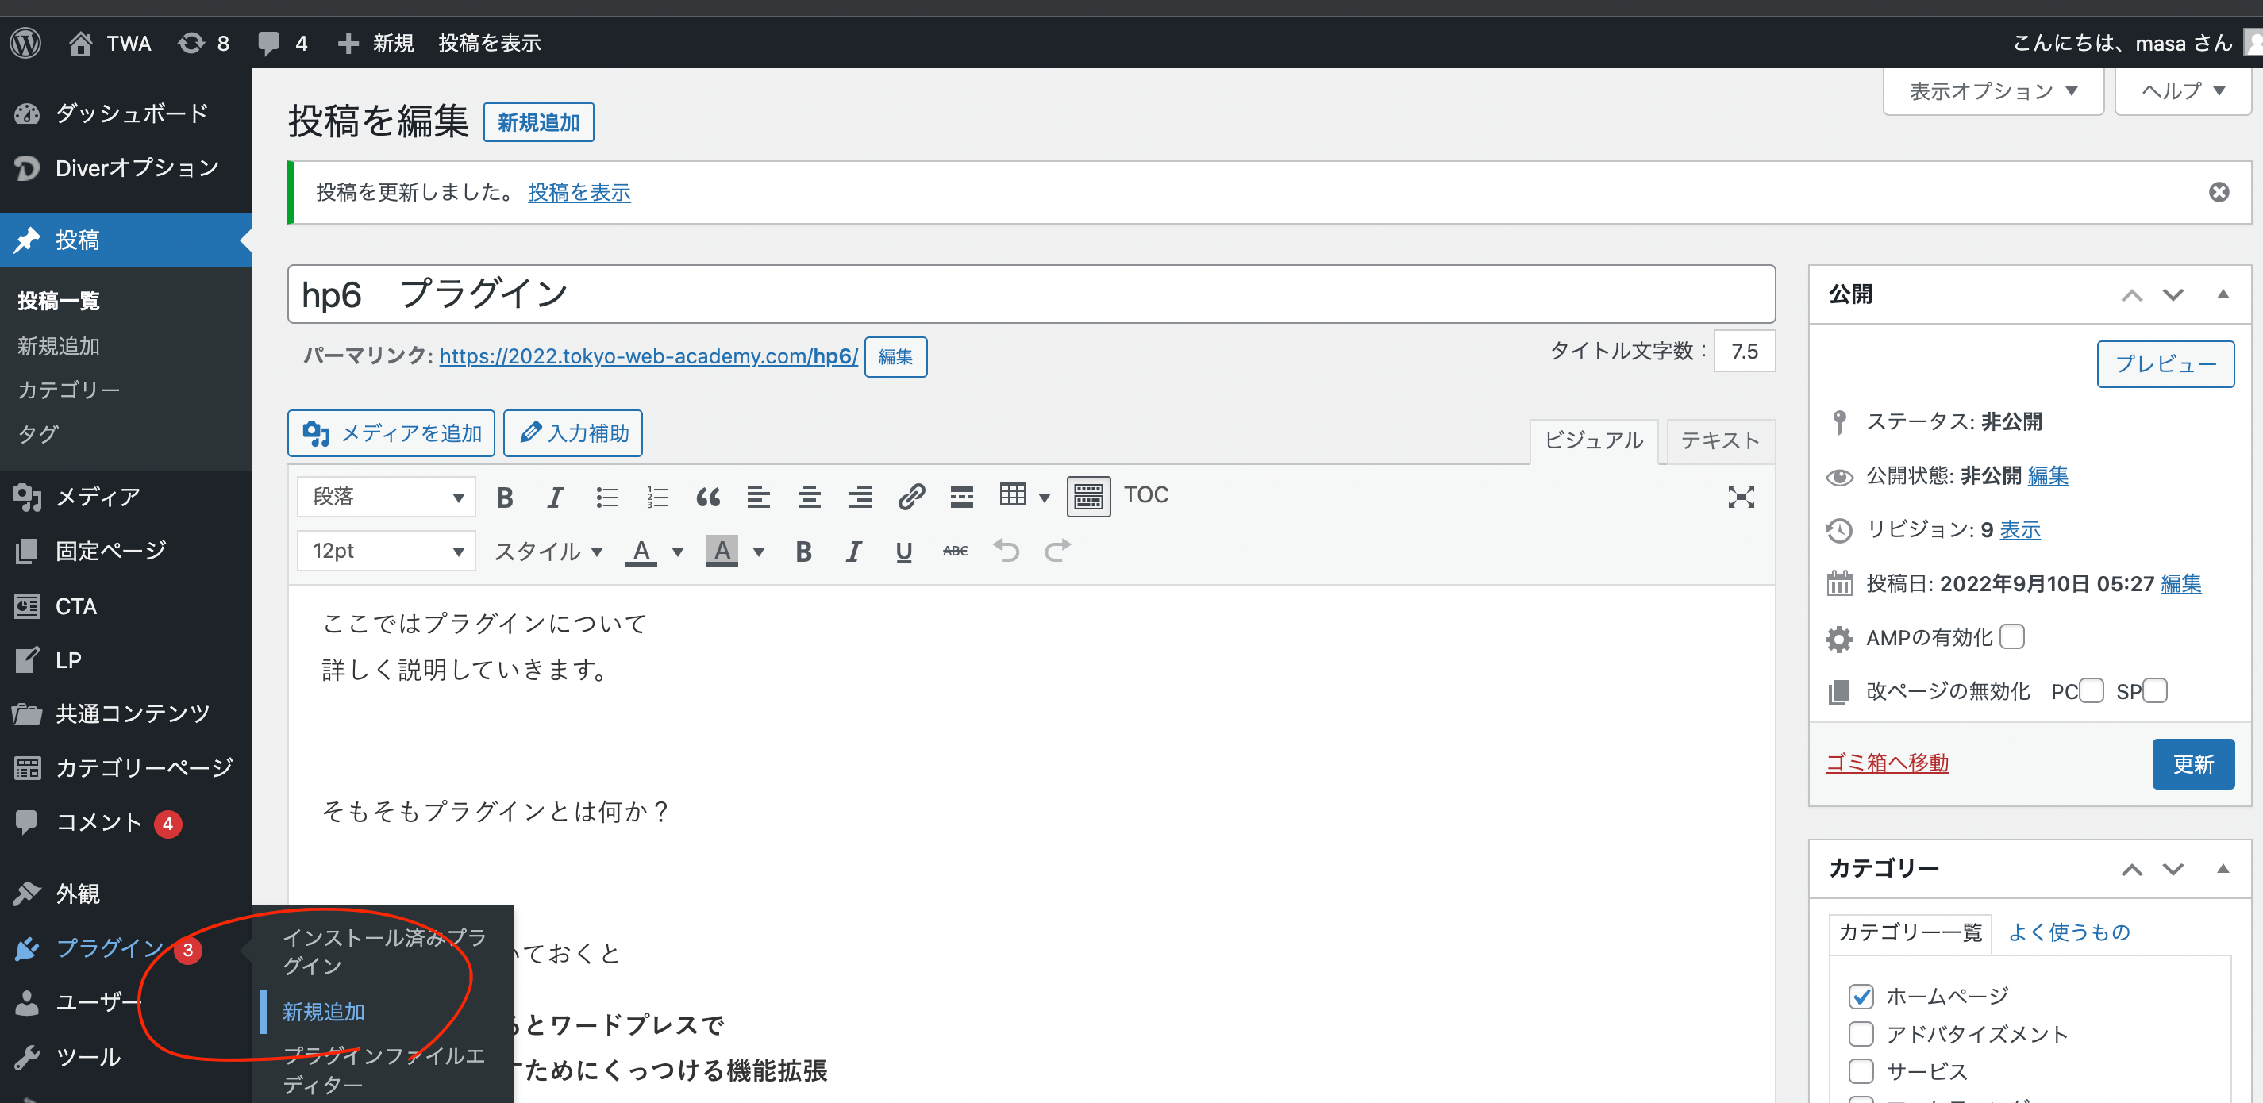Expand the ヘルプ panel
The width and height of the screenshot is (2263, 1103).
point(2183,91)
